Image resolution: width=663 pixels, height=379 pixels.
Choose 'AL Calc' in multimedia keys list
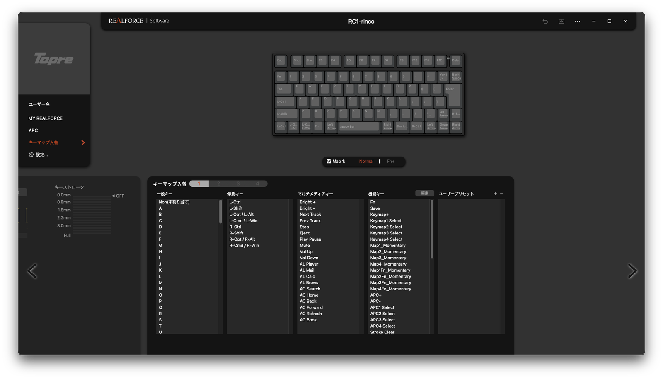click(x=307, y=277)
